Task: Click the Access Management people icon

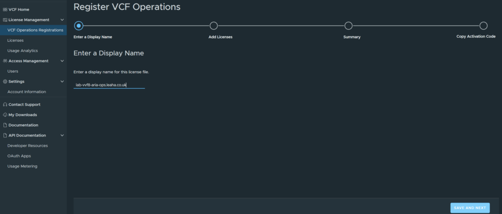Action: [x=5, y=61]
